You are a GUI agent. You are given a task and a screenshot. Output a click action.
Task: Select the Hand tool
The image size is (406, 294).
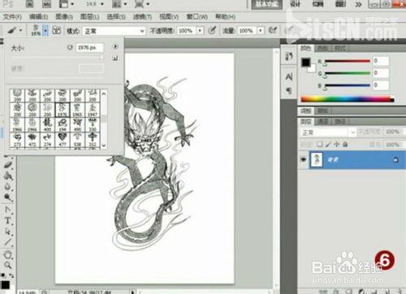tap(8, 254)
